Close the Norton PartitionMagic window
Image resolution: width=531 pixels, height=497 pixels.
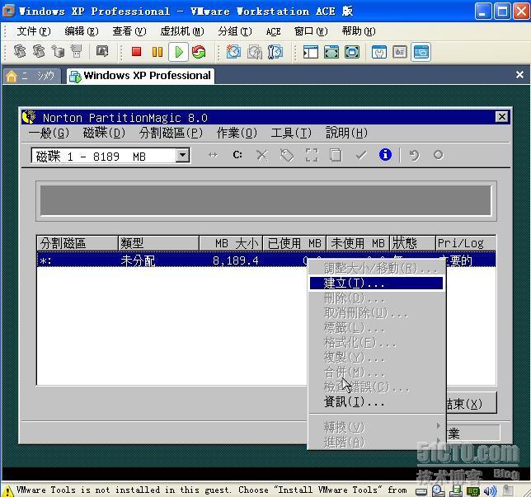pos(502,117)
